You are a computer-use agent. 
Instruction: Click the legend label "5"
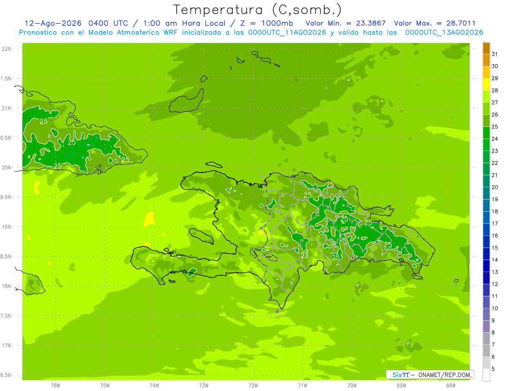click(493, 369)
